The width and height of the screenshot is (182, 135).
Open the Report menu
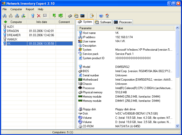click(x=30, y=9)
